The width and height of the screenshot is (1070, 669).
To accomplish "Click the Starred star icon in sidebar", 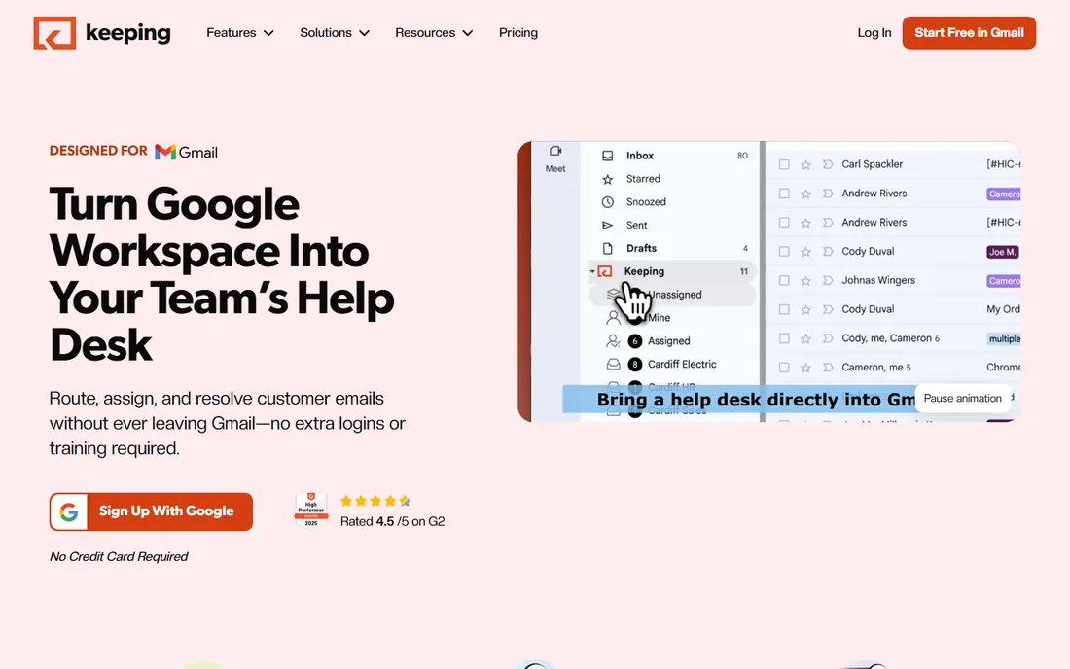I will click(x=607, y=179).
